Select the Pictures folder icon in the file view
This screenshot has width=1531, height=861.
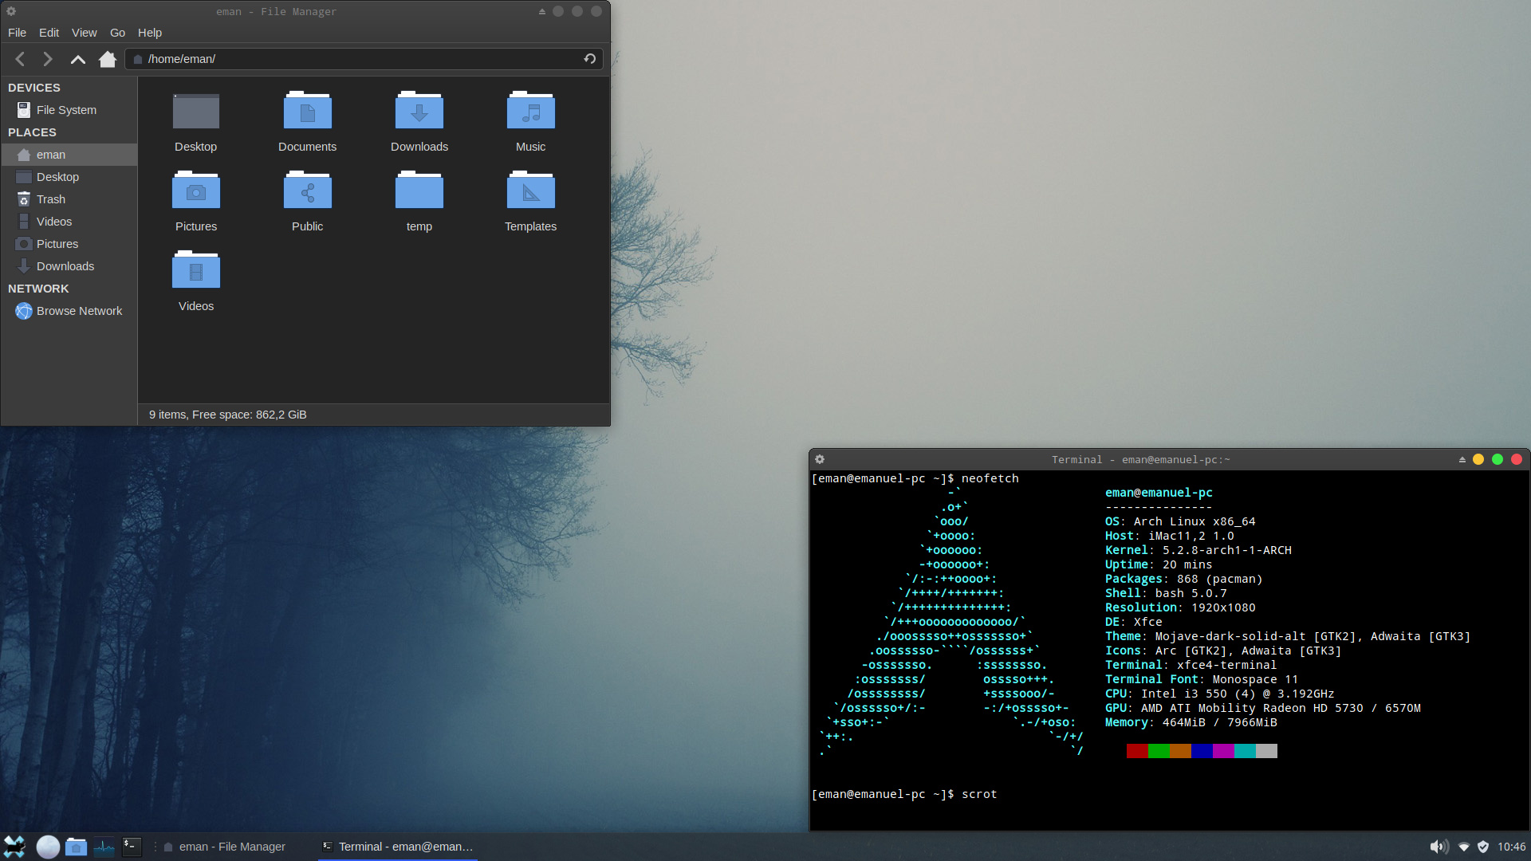196,191
